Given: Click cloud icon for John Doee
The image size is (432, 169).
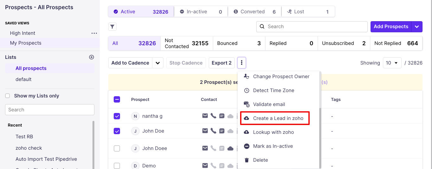Looking at the screenshot, I should point(231,148).
